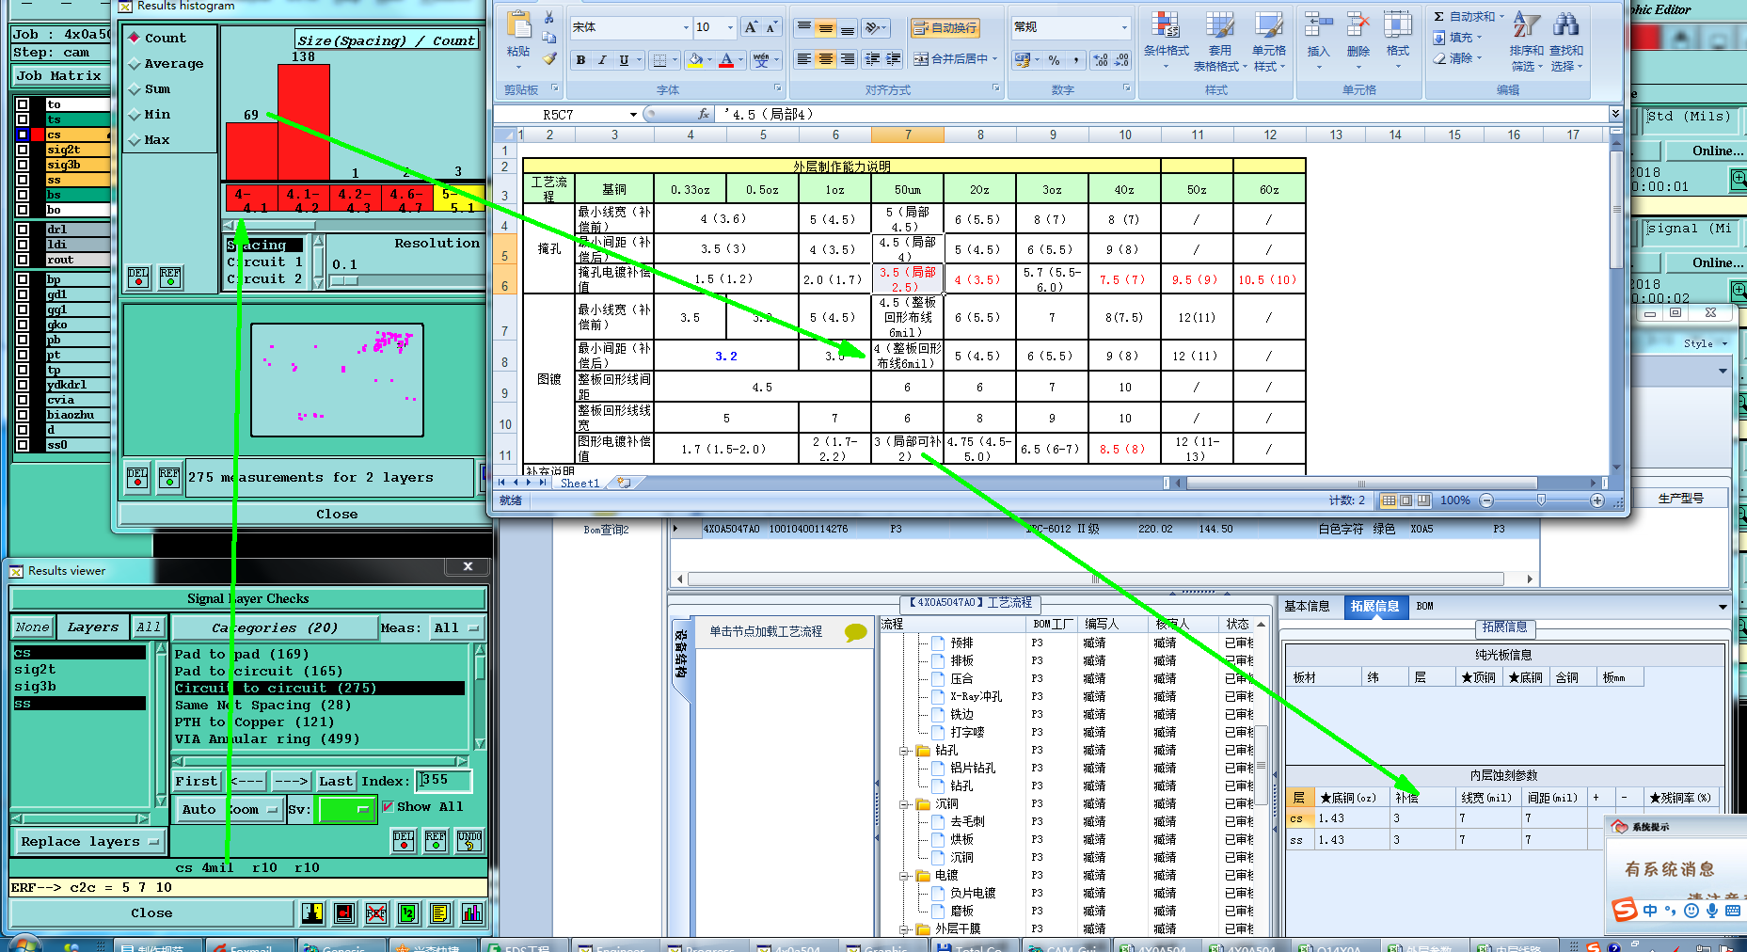This screenshot has width=1747, height=952.
Task: Select the Count radio option
Action: pos(135,39)
